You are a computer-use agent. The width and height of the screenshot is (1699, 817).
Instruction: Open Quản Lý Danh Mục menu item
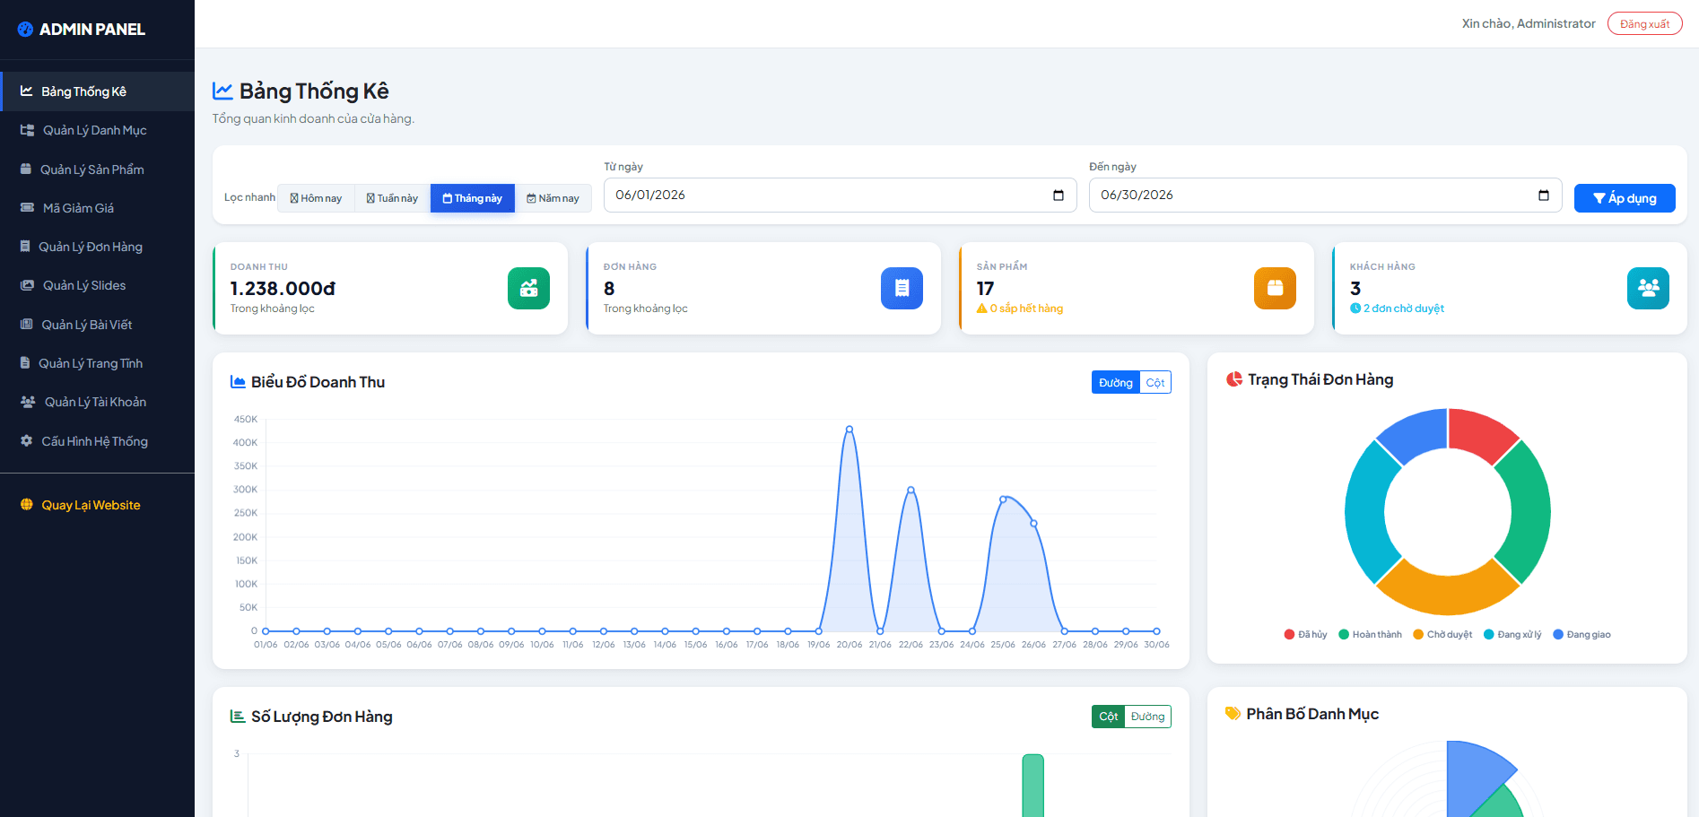pyautogui.click(x=97, y=130)
